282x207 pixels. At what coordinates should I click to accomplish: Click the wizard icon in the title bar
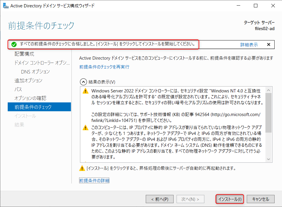[6, 5]
